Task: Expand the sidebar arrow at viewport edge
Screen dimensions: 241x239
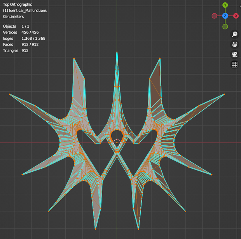Action: pos(240,6)
